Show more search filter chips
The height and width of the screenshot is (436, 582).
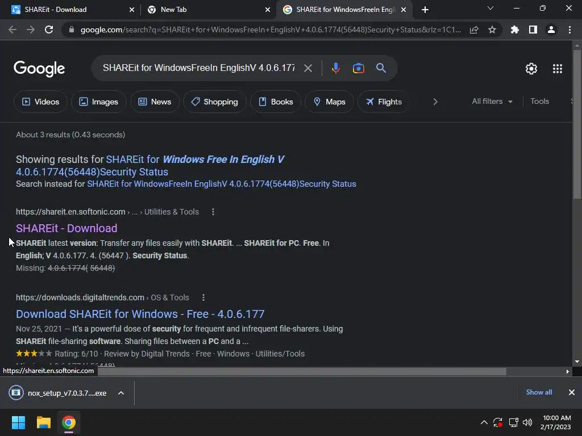click(x=435, y=102)
